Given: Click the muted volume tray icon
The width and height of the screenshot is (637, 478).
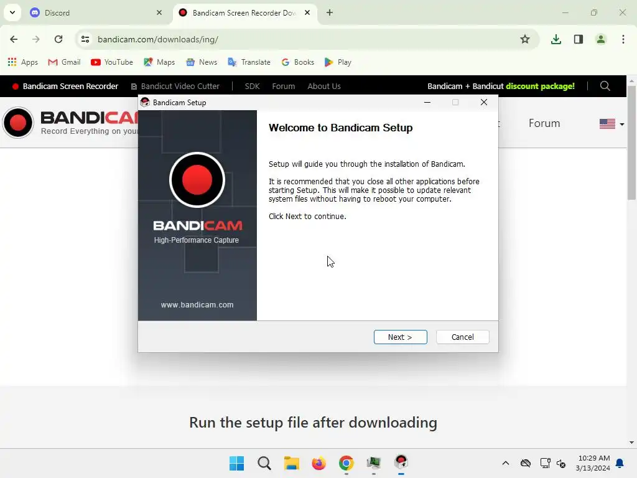Looking at the screenshot, I should (x=561, y=463).
